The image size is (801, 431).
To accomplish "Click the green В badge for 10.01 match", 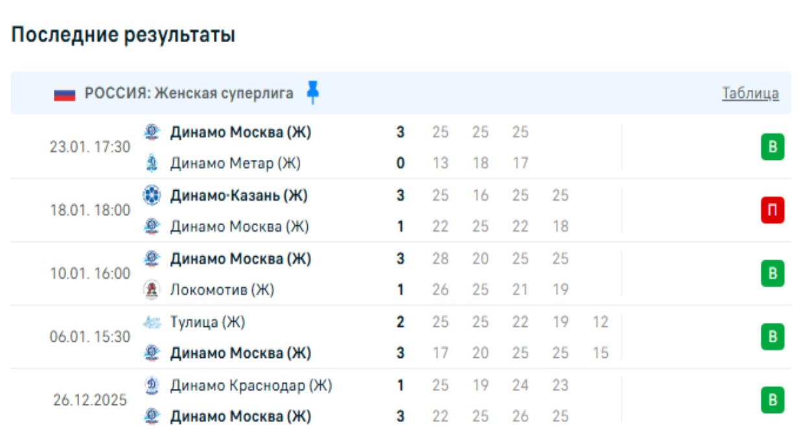I will pos(772,274).
